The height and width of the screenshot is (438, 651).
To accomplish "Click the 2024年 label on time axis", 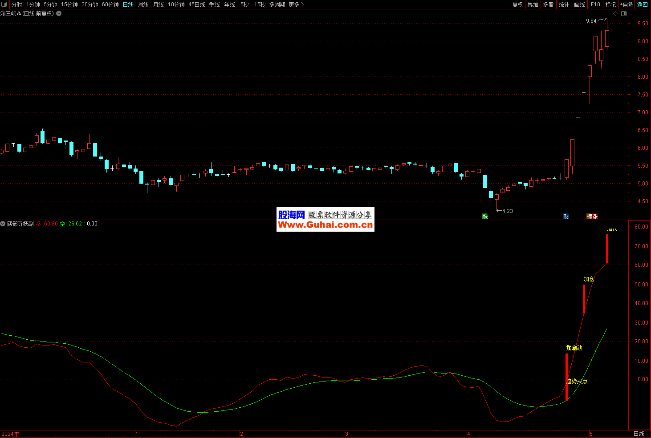I will click(10, 434).
